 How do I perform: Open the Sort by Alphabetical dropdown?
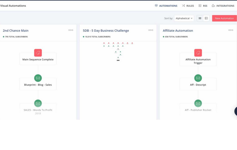tap(184, 18)
